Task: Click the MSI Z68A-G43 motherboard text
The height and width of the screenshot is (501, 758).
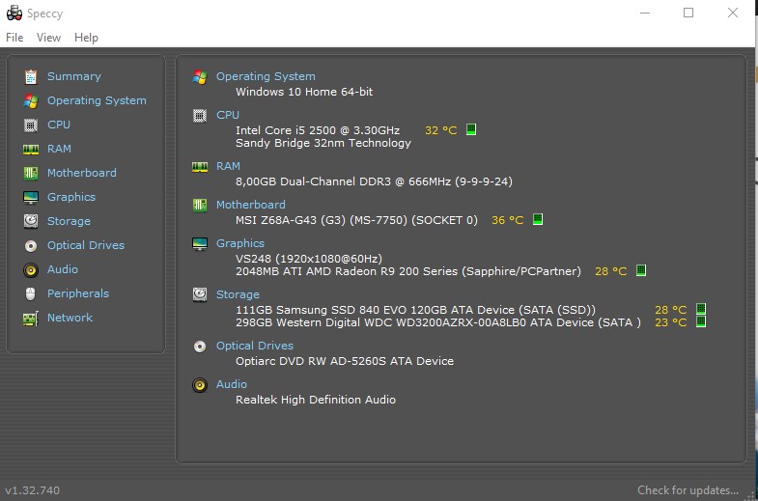Action: coord(356,220)
